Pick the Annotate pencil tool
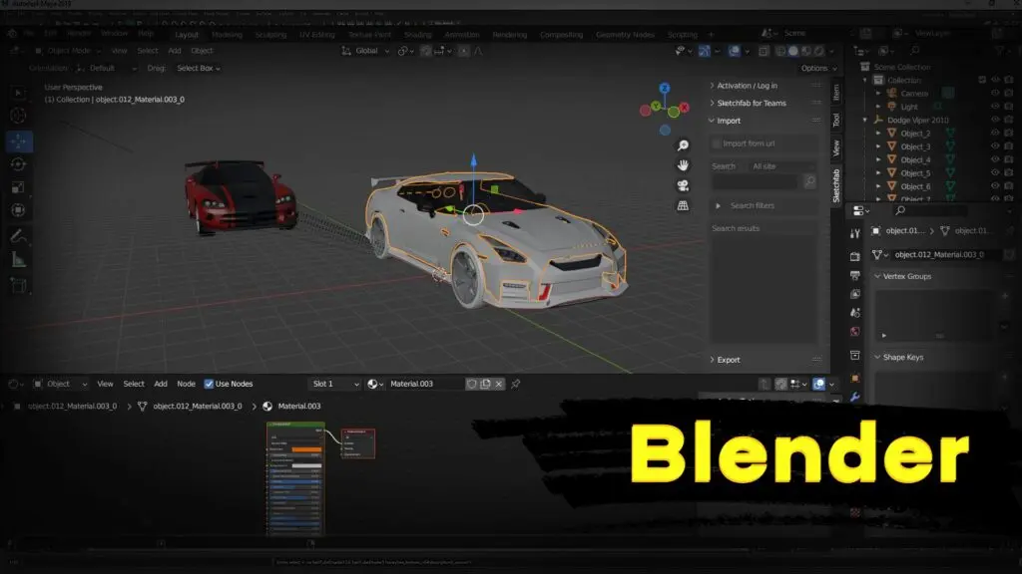The width and height of the screenshot is (1022, 574). point(18,236)
